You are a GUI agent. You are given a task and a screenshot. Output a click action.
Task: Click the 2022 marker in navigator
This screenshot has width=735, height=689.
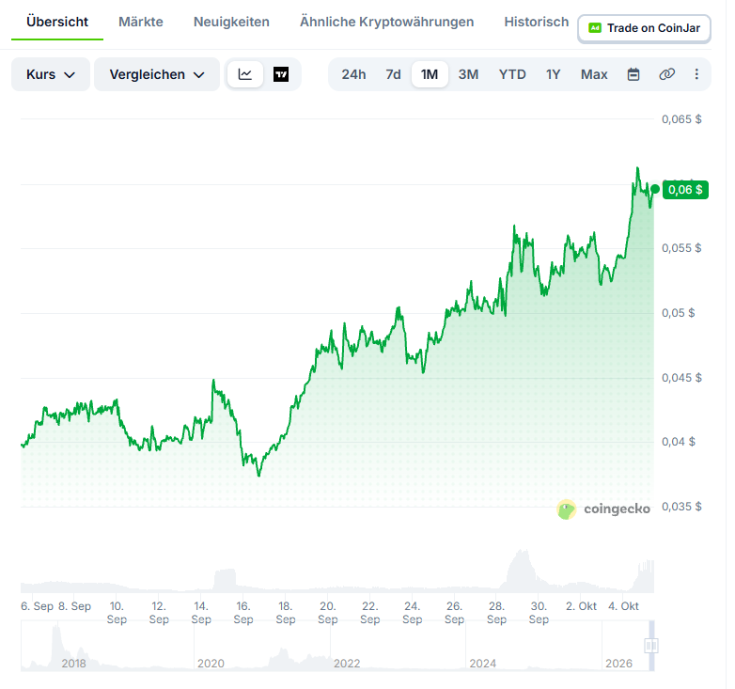(x=347, y=664)
